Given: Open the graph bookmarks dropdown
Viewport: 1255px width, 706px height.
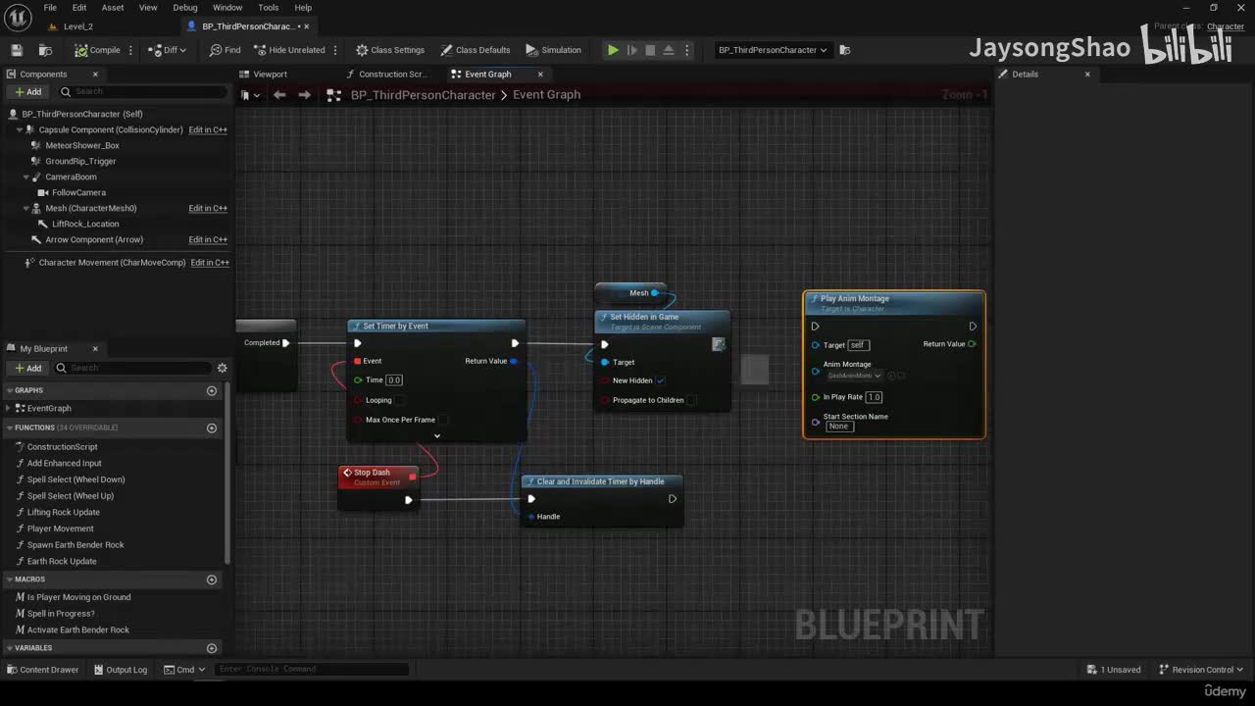Looking at the screenshot, I should pyautogui.click(x=250, y=95).
